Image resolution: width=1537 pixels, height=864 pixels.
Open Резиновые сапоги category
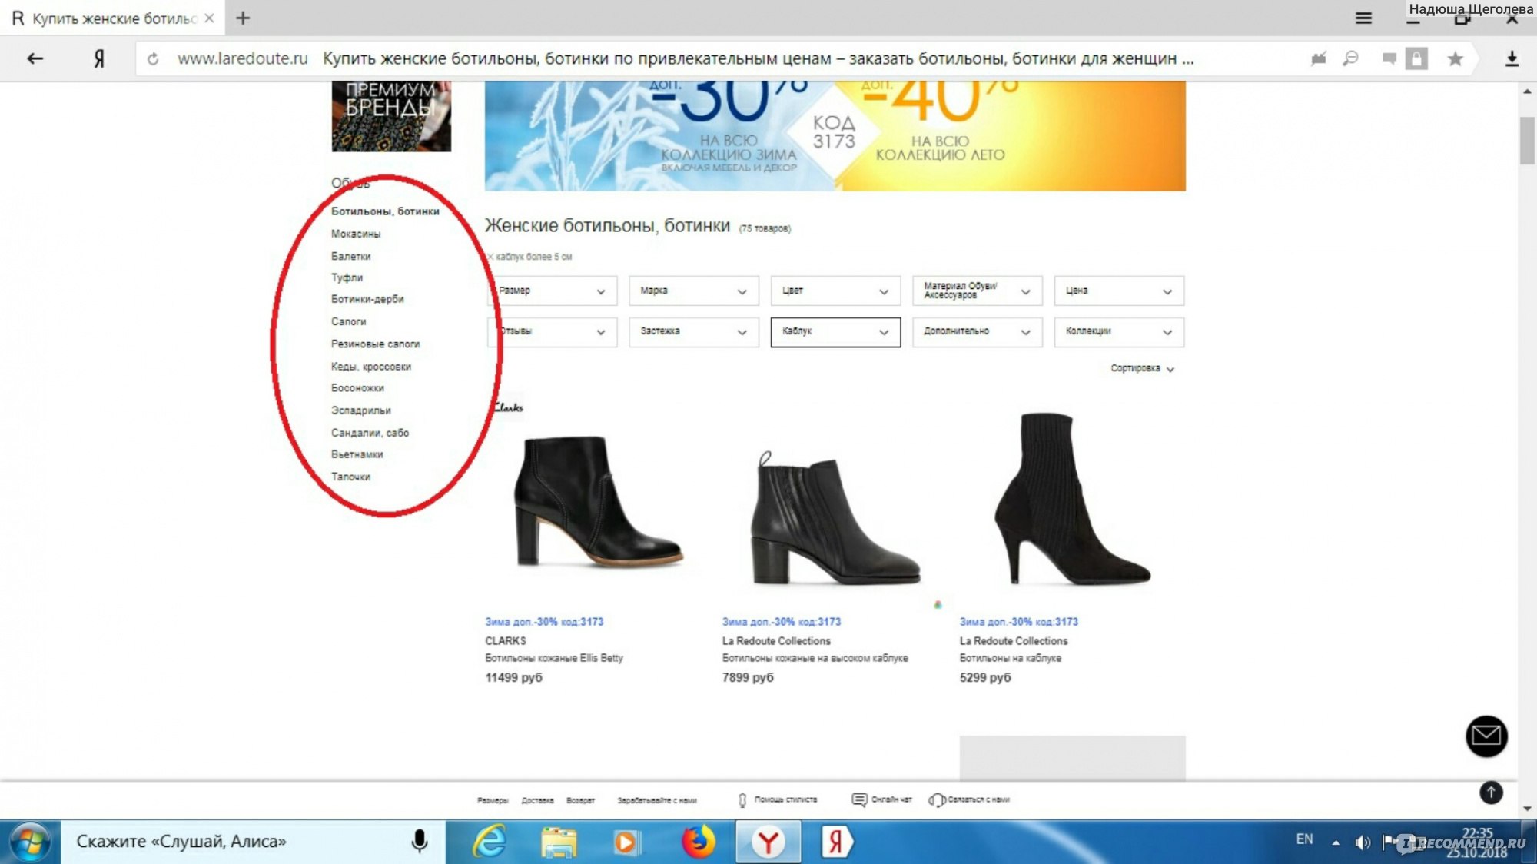[x=375, y=344]
